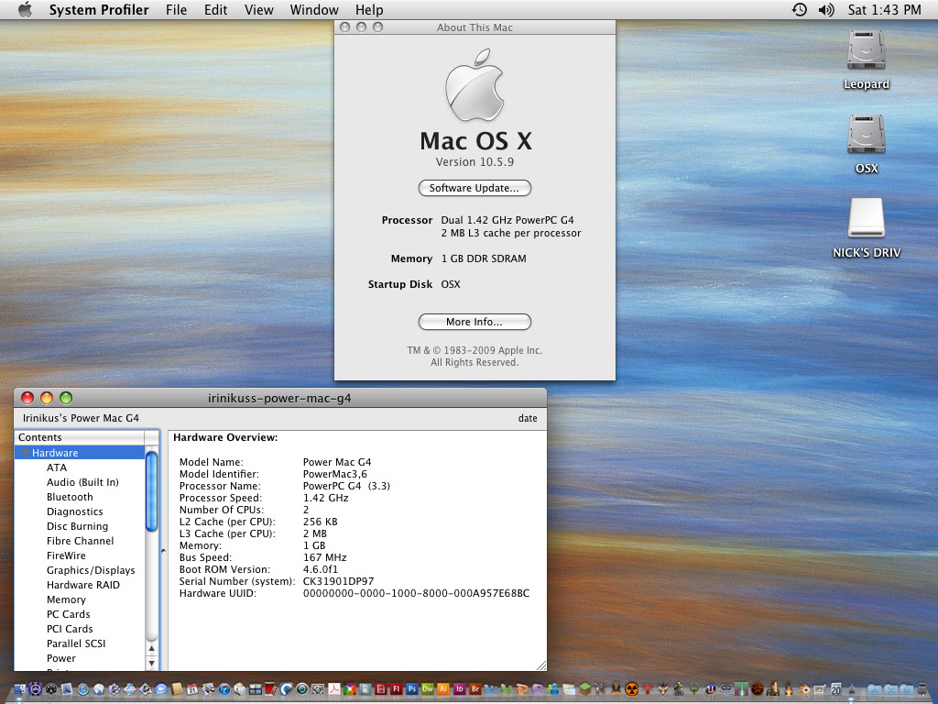Screen dimensions: 938x704
Task: Click the Time Machine menu bar icon
Action: [x=800, y=10]
